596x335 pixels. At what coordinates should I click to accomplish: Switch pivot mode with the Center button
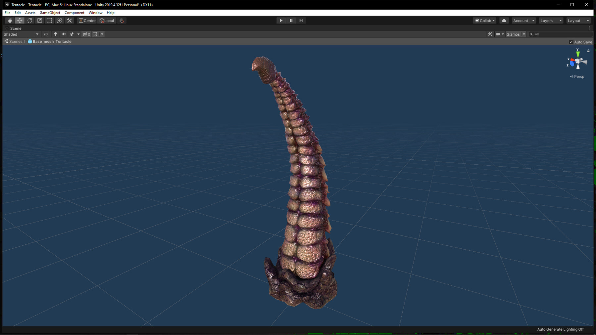click(x=87, y=21)
